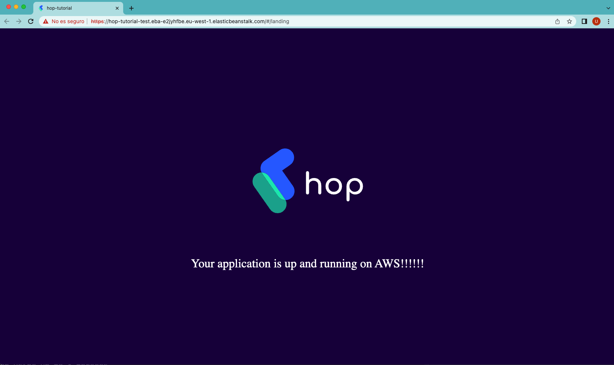Select the elasticbeanstalk URL in the address bar
Image resolution: width=614 pixels, height=365 pixels.
click(x=190, y=21)
